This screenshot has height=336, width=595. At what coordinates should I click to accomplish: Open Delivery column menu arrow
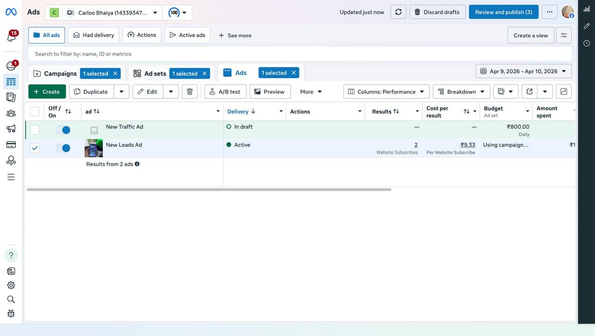(x=281, y=112)
